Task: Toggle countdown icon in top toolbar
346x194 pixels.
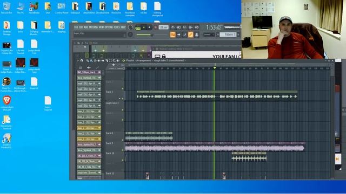Action: (x=185, y=27)
